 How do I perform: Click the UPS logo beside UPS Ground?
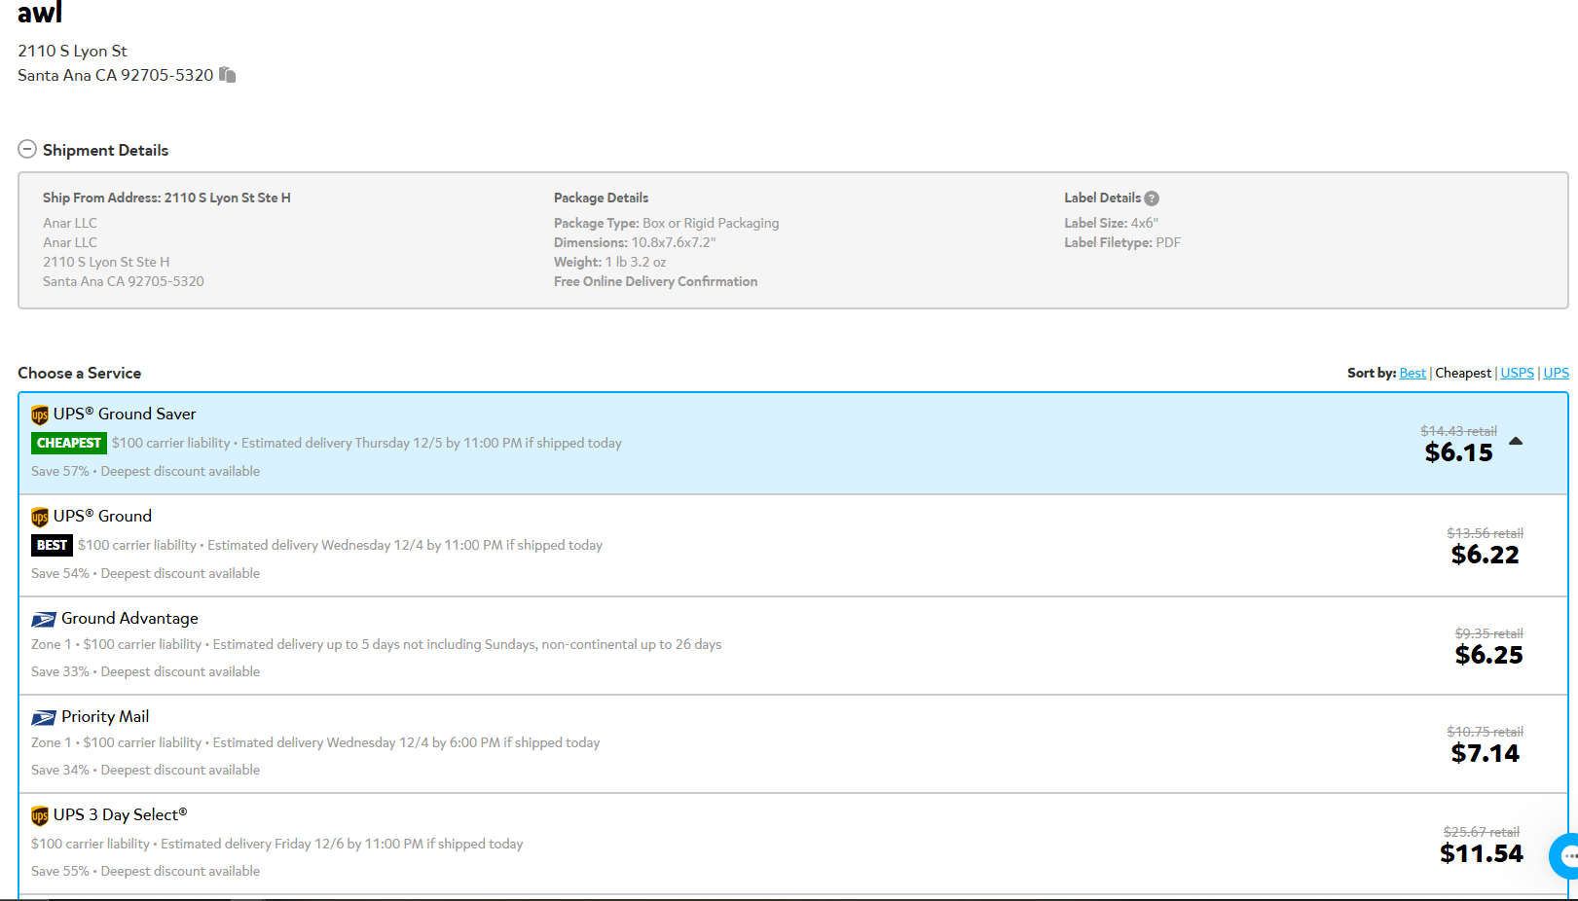[40, 518]
